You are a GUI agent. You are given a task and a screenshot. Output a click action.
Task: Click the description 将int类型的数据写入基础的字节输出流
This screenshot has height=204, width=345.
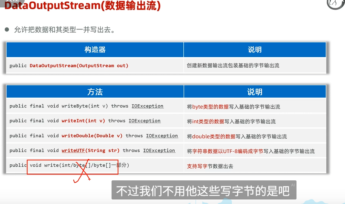click(x=231, y=122)
